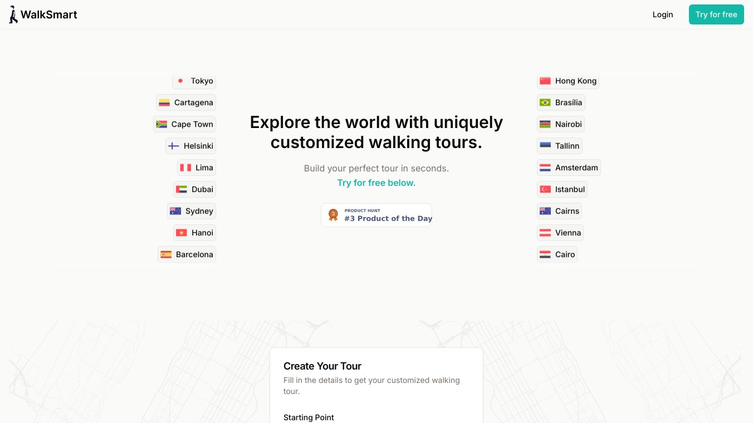753x423 pixels.
Task: Click the Brazil flag next to Brasília
Action: [x=545, y=102]
